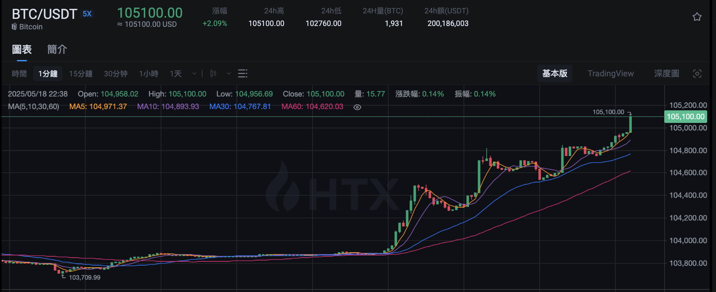Select the 時間 chart interval

pos(19,74)
